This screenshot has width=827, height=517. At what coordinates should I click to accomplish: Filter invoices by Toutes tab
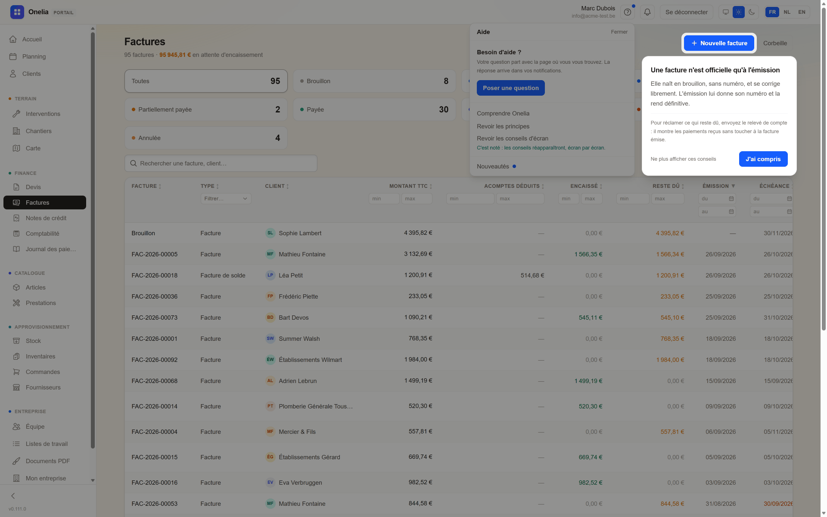(x=206, y=81)
